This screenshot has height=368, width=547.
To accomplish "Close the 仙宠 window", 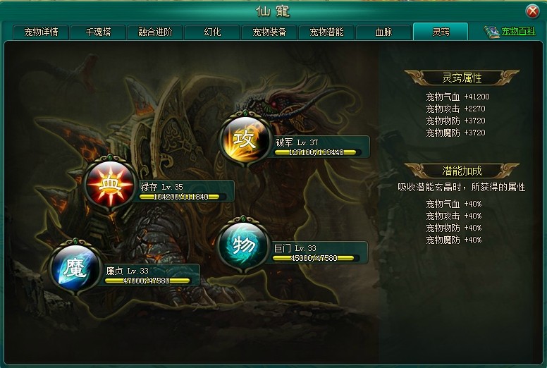I will tap(532, 11).
